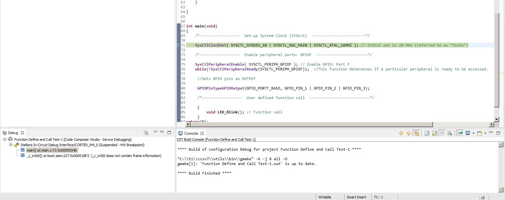
Task: Click the copy build log icon
Action: [x=427, y=133]
